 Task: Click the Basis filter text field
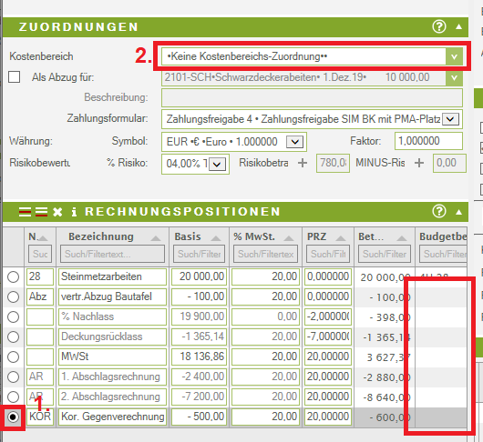tap(199, 254)
